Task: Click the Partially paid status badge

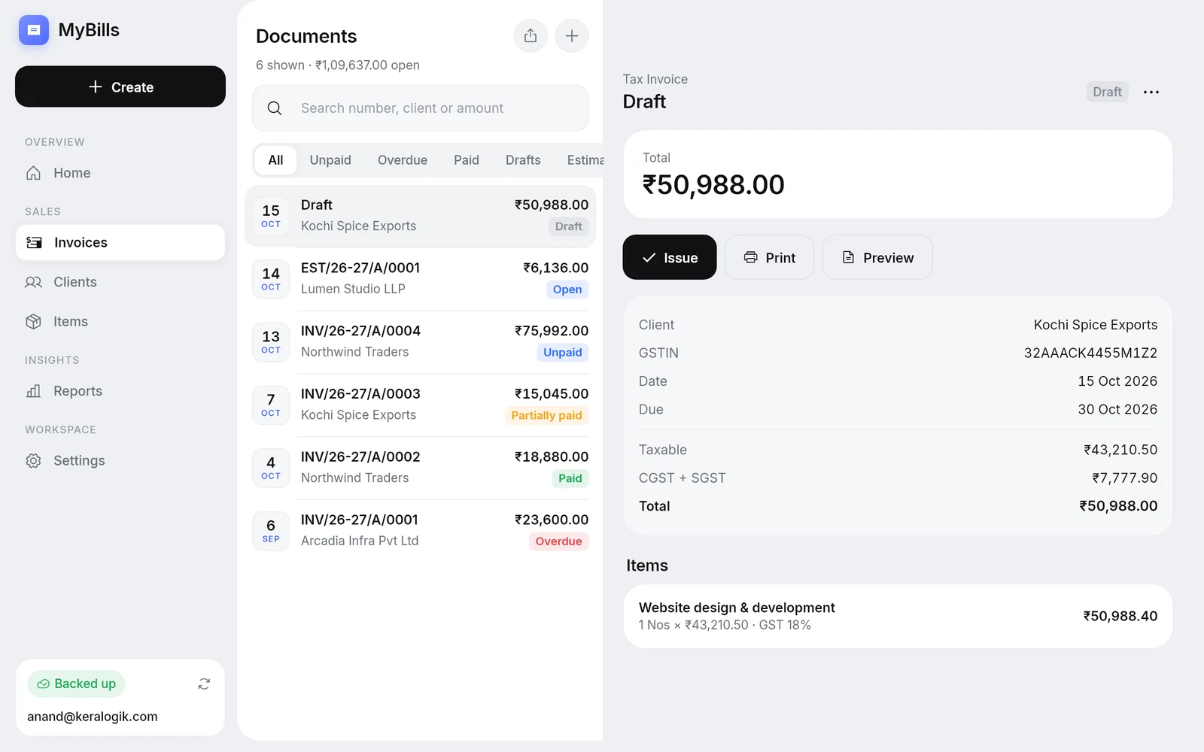Action: [546, 415]
